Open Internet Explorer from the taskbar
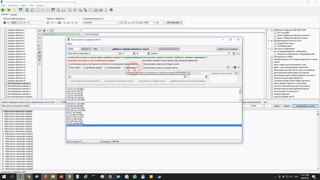320x180 pixels. click(85, 176)
